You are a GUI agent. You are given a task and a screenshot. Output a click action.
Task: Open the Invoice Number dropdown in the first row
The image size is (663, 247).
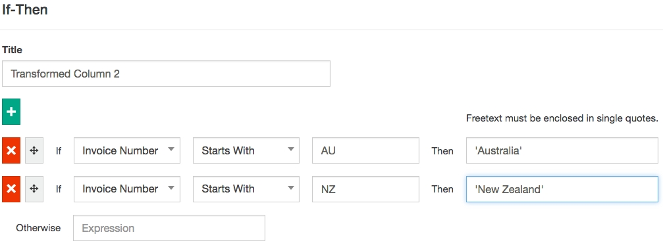pyautogui.click(x=127, y=150)
